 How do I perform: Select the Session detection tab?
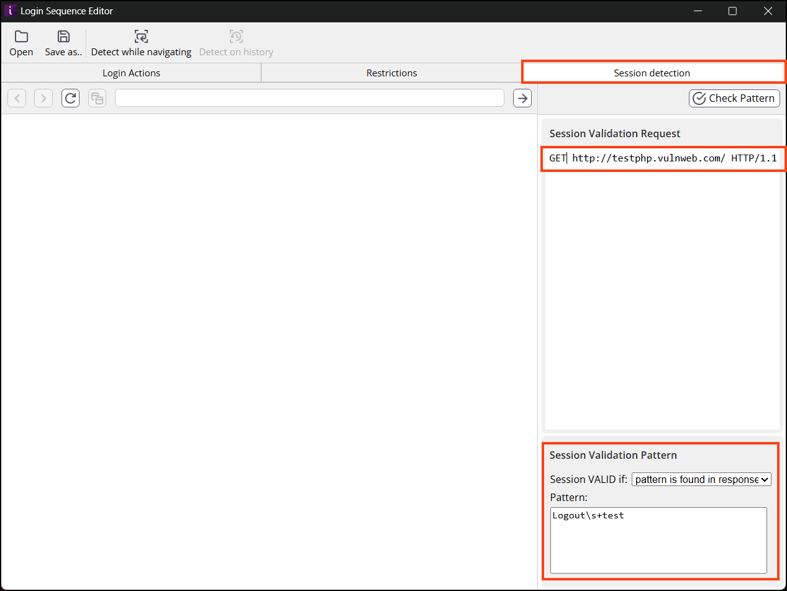click(x=652, y=73)
